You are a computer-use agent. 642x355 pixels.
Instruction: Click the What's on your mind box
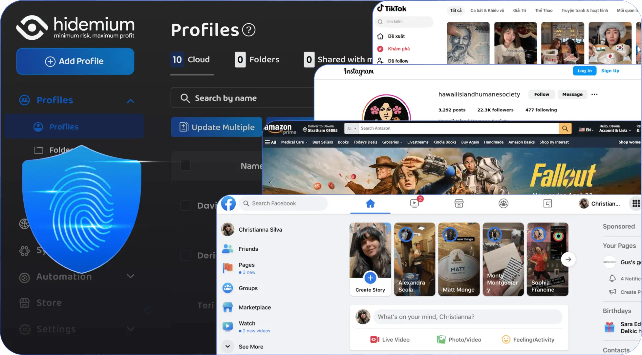468,317
